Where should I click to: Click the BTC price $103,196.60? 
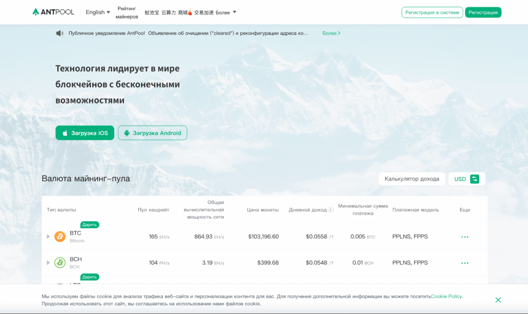(x=264, y=237)
